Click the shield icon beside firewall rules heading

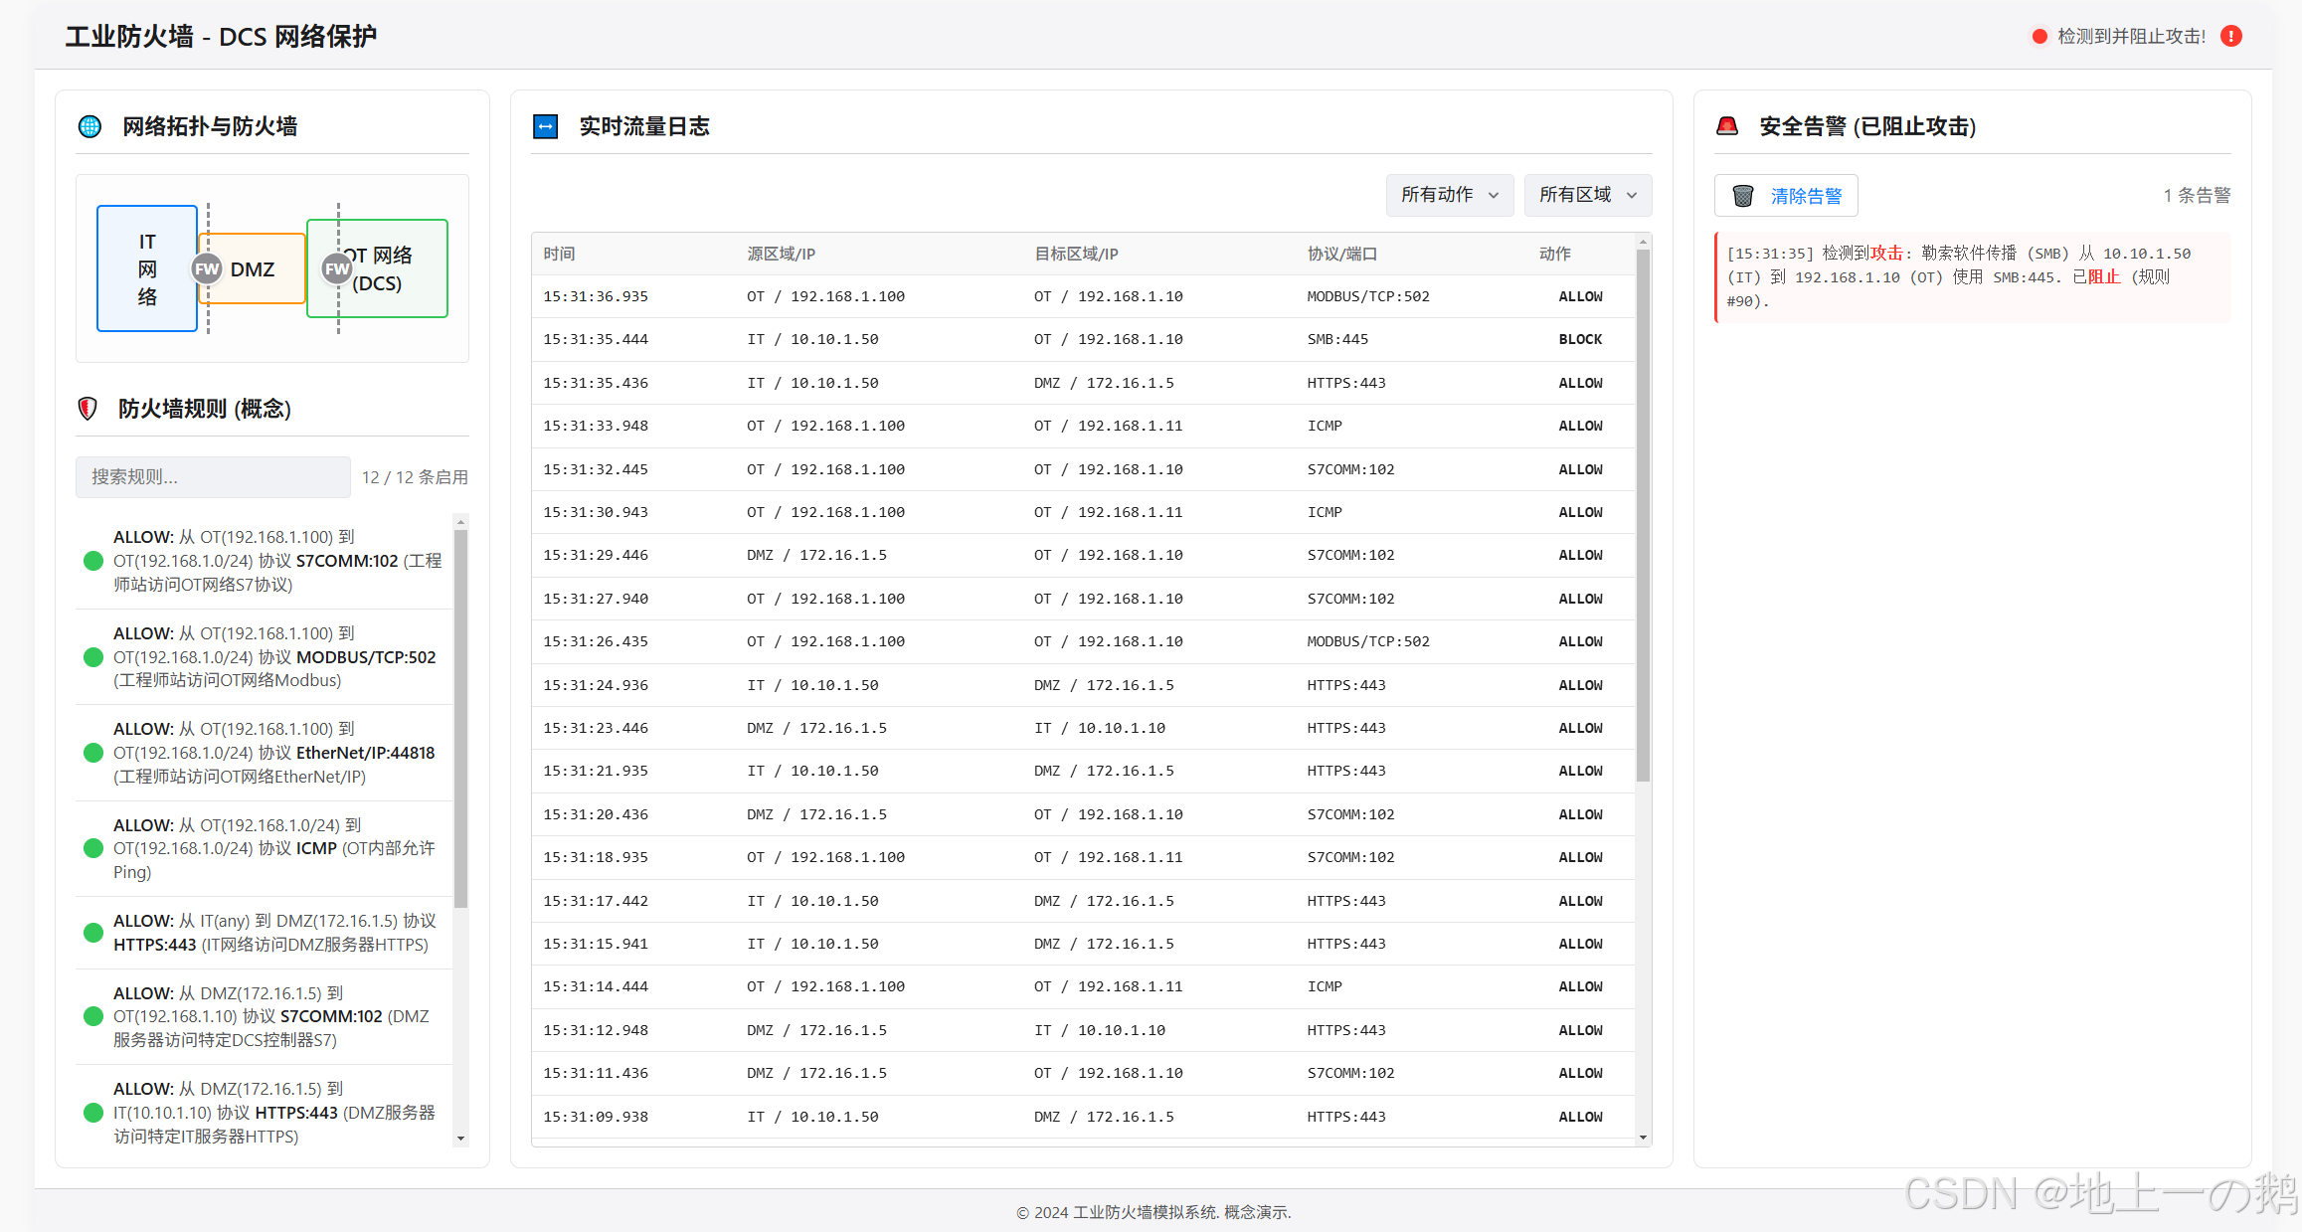point(88,409)
